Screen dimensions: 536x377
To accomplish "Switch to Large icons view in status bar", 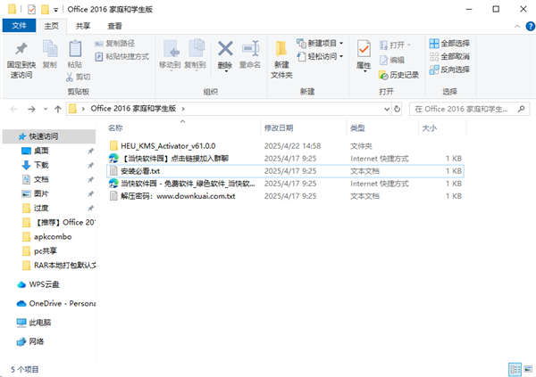I will click(x=528, y=369).
